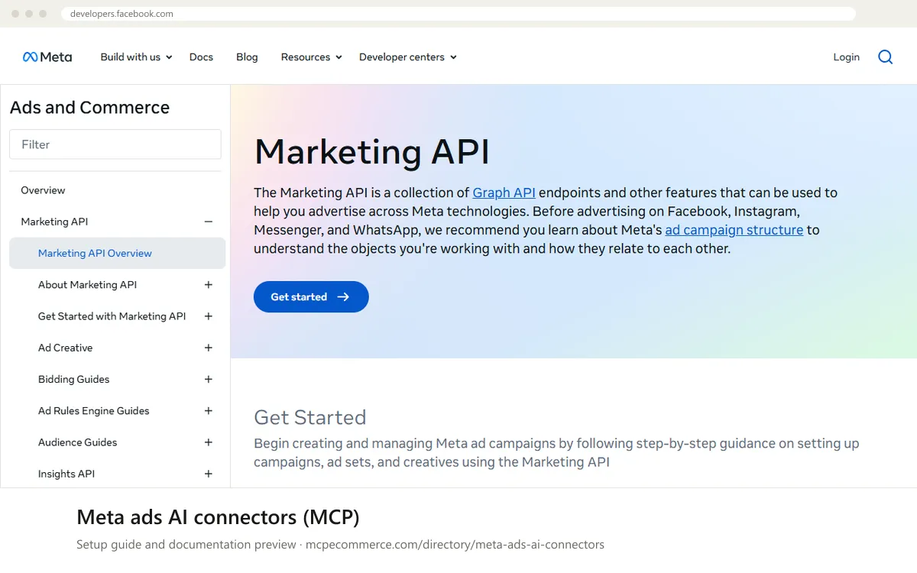Go to Docs in the top navigation
Viewport: 917px width, 573px height.
coord(201,57)
